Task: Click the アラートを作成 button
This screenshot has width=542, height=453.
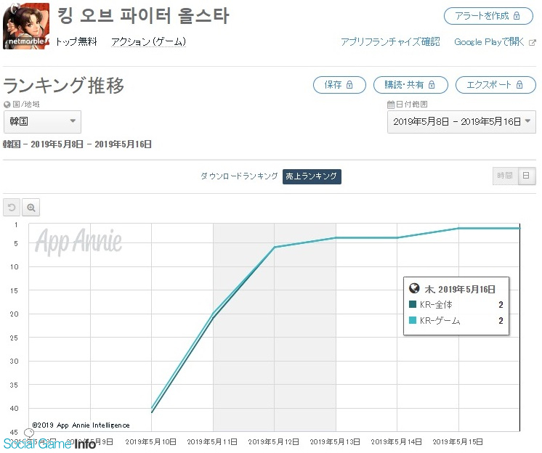Action: coord(488,16)
